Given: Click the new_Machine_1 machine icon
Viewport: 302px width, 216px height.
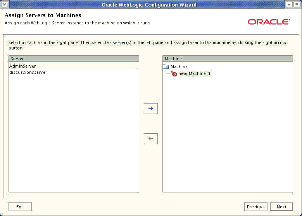Looking at the screenshot, I should [x=174, y=73].
